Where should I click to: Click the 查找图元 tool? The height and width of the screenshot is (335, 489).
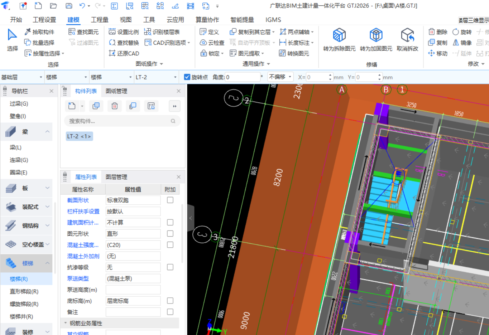pos(83,32)
